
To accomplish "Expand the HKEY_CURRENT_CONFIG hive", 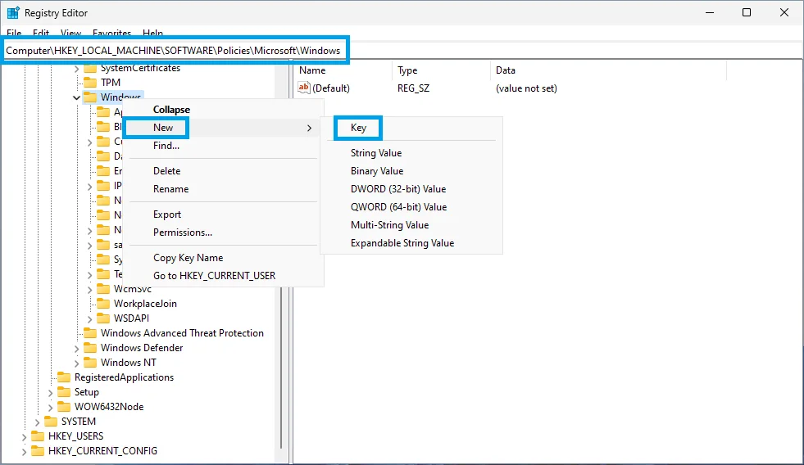I will coord(25,451).
